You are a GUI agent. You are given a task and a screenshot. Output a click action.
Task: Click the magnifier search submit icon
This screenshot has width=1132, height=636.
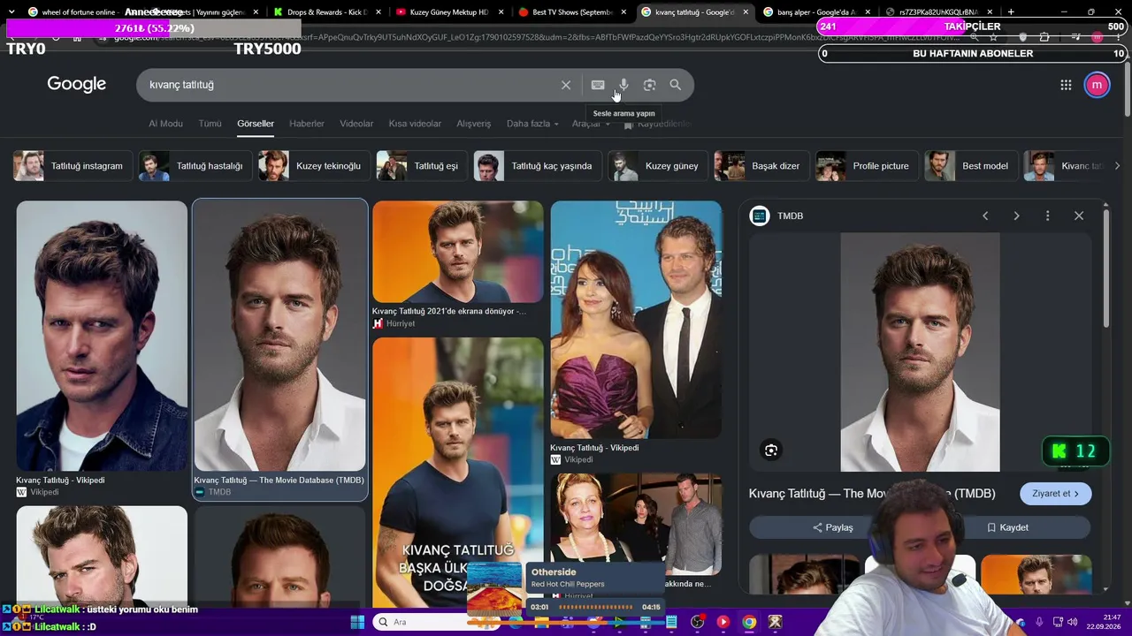[676, 85]
